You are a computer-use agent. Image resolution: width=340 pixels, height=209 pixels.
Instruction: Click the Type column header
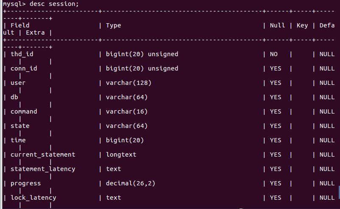113,25
